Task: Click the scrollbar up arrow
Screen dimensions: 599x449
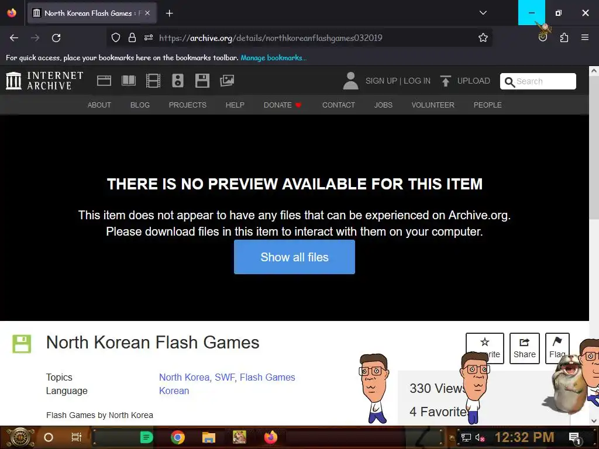Action: click(x=594, y=71)
